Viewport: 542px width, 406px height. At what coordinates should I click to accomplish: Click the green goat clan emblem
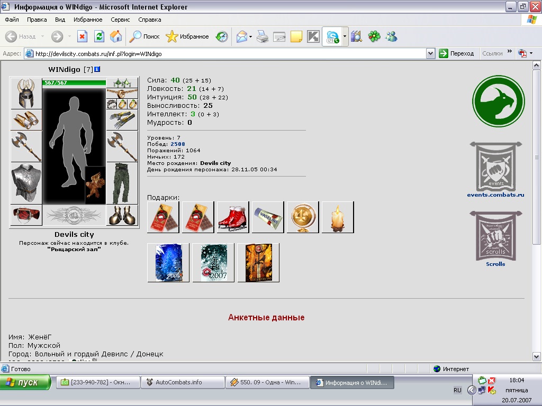click(x=499, y=101)
